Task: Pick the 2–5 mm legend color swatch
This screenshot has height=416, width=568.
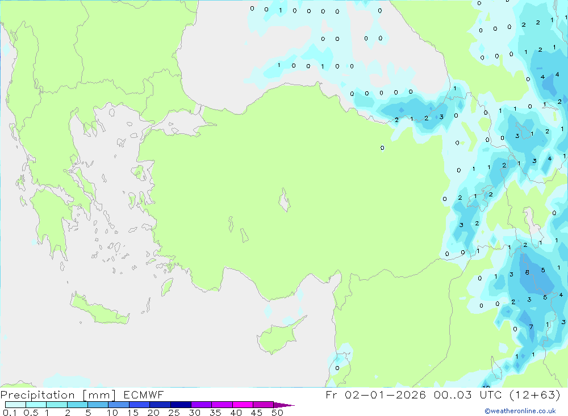Action: [77, 405]
